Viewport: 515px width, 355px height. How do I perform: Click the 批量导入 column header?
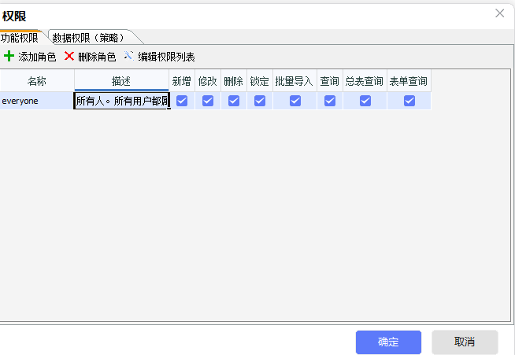click(x=295, y=81)
